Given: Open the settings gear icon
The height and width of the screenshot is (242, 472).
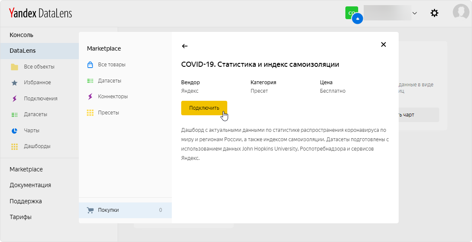Looking at the screenshot, I should (x=434, y=13).
